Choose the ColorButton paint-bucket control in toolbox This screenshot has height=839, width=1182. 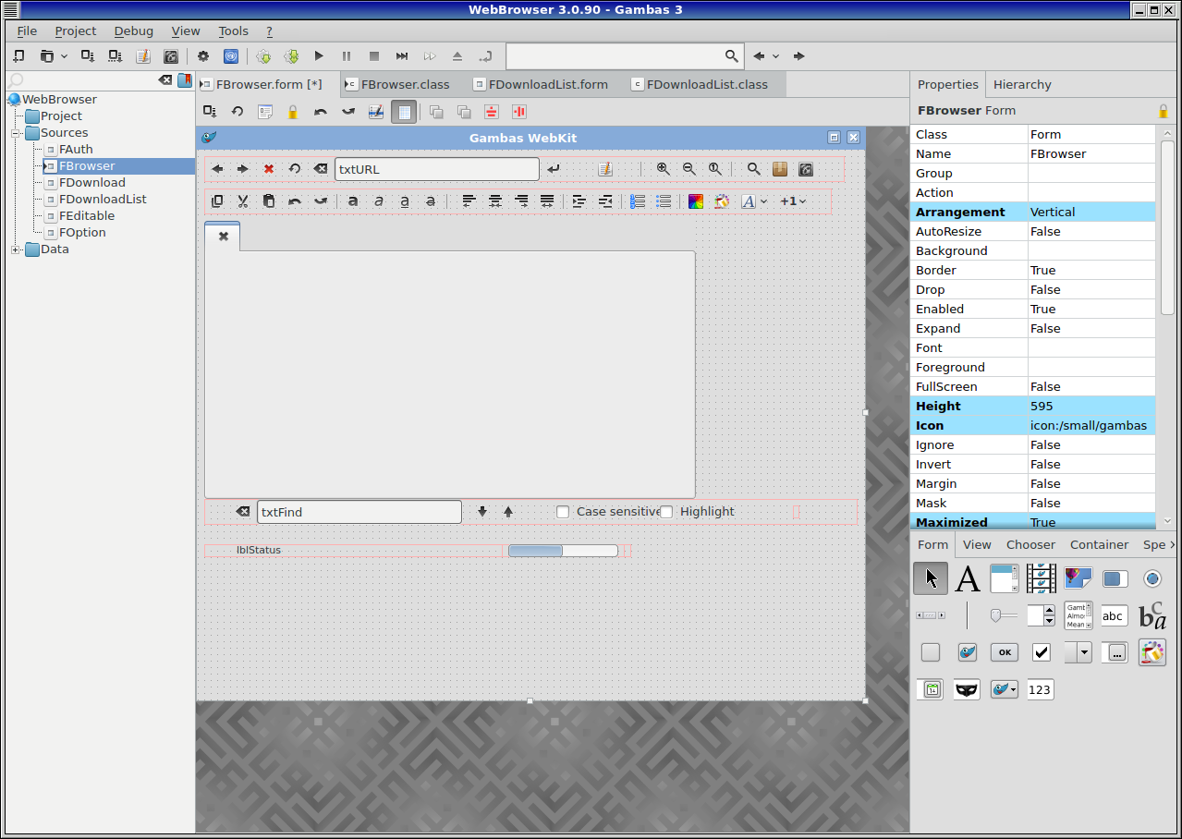(1152, 652)
